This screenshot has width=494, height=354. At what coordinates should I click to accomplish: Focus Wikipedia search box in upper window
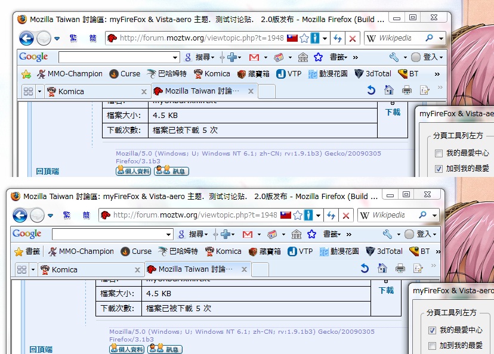click(396, 38)
